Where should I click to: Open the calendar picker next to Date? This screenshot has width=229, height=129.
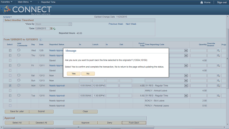51,29
